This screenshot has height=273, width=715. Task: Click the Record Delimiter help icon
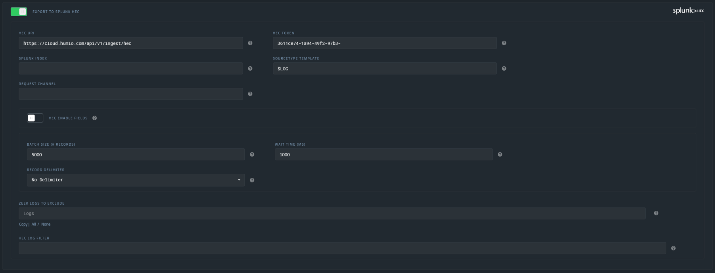click(x=252, y=180)
